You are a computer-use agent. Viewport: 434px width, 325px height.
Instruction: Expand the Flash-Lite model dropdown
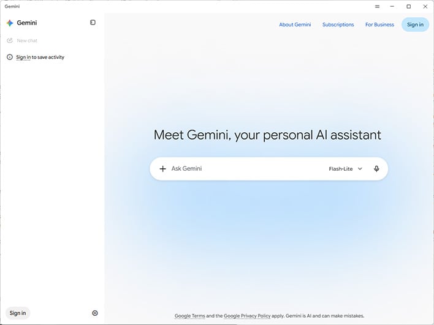(x=346, y=169)
